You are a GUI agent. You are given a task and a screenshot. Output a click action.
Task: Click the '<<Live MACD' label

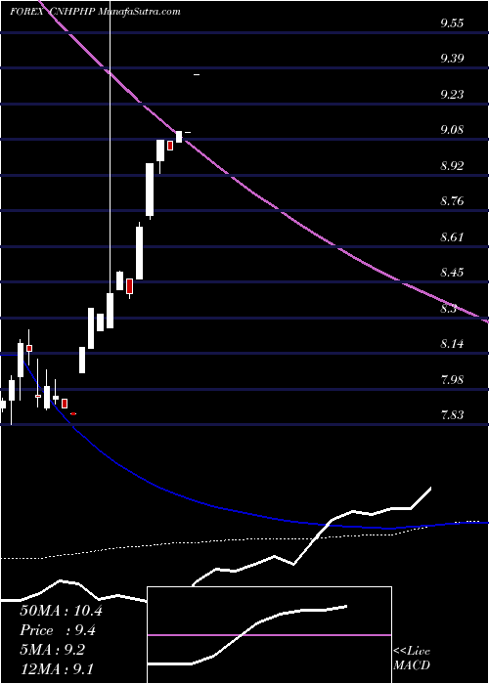[412, 659]
